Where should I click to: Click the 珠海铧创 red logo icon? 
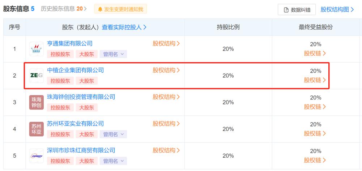click(x=36, y=102)
